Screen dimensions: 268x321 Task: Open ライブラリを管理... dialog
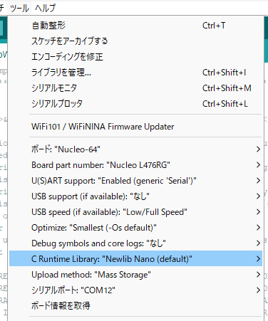(135, 73)
